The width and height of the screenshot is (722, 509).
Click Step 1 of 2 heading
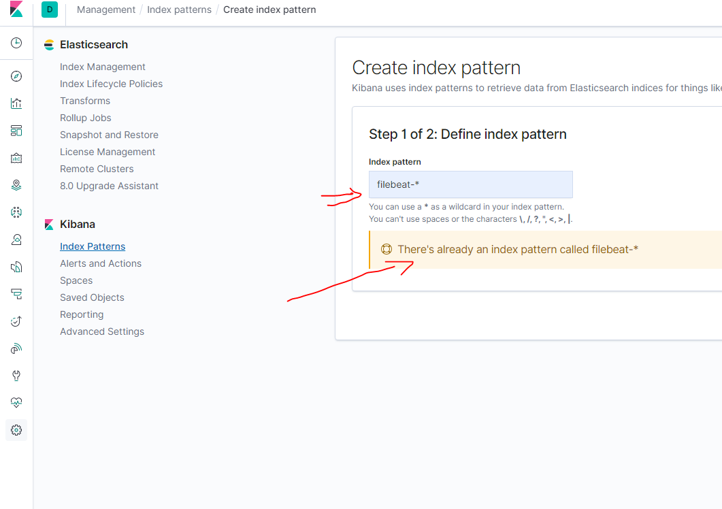467,134
